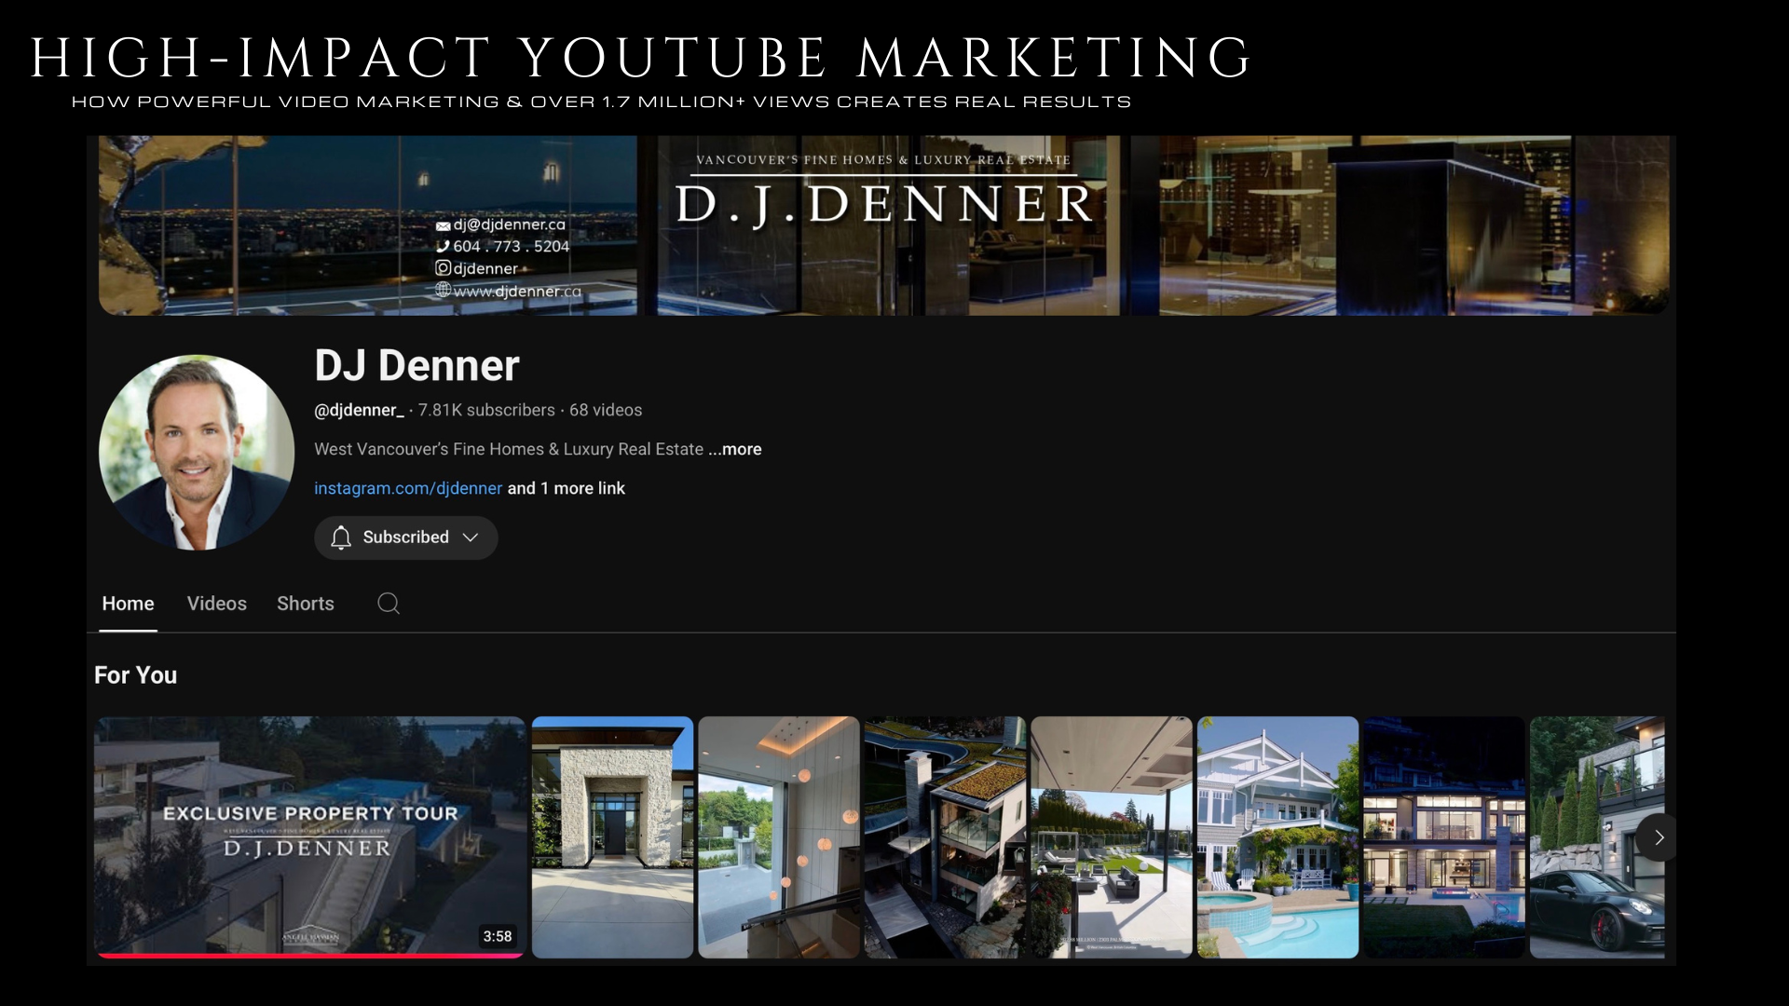Viewport: 1789px width, 1006px height.
Task: Click red progress bar on featured video
Action: [x=309, y=955]
